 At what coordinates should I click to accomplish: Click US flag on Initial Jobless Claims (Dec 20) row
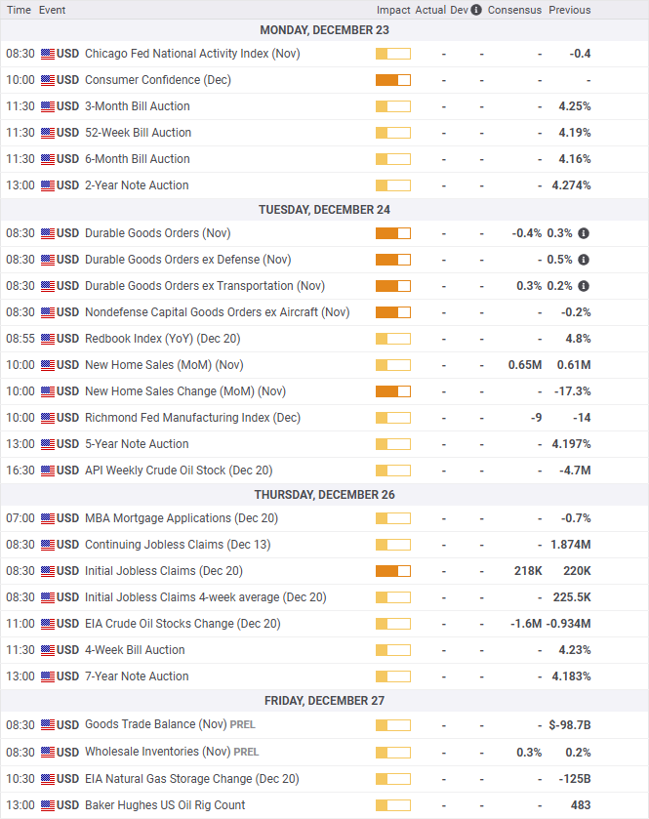48,571
